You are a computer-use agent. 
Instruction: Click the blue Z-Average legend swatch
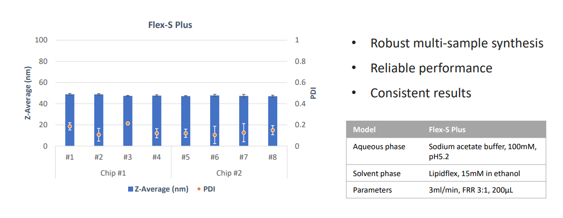(131, 190)
